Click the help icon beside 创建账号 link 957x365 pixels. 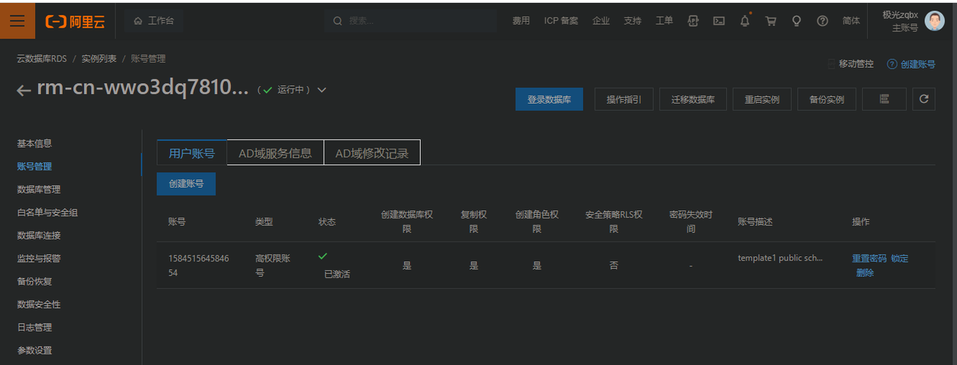pyautogui.click(x=892, y=64)
